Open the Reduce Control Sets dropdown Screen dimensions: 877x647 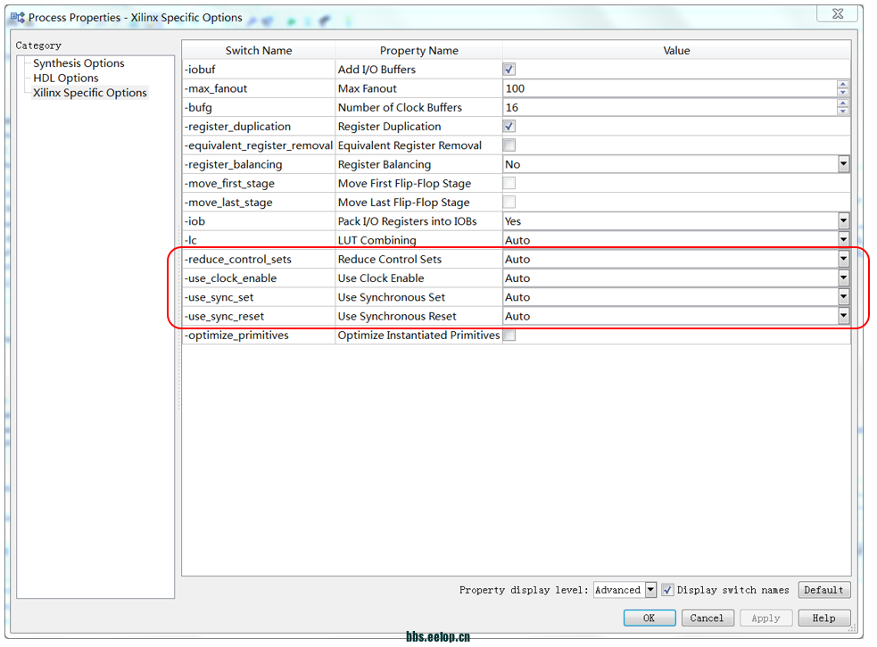[x=843, y=259]
